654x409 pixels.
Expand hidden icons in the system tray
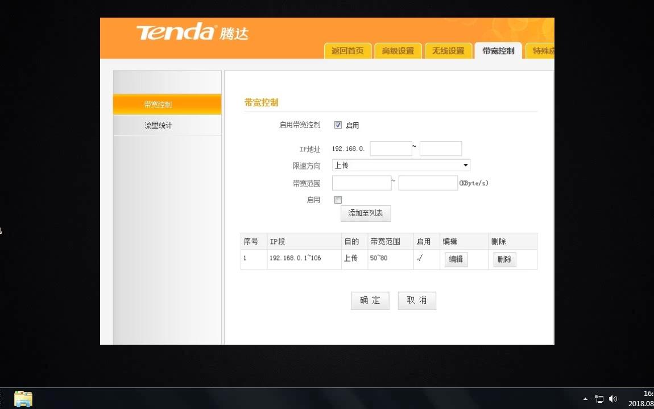585,399
